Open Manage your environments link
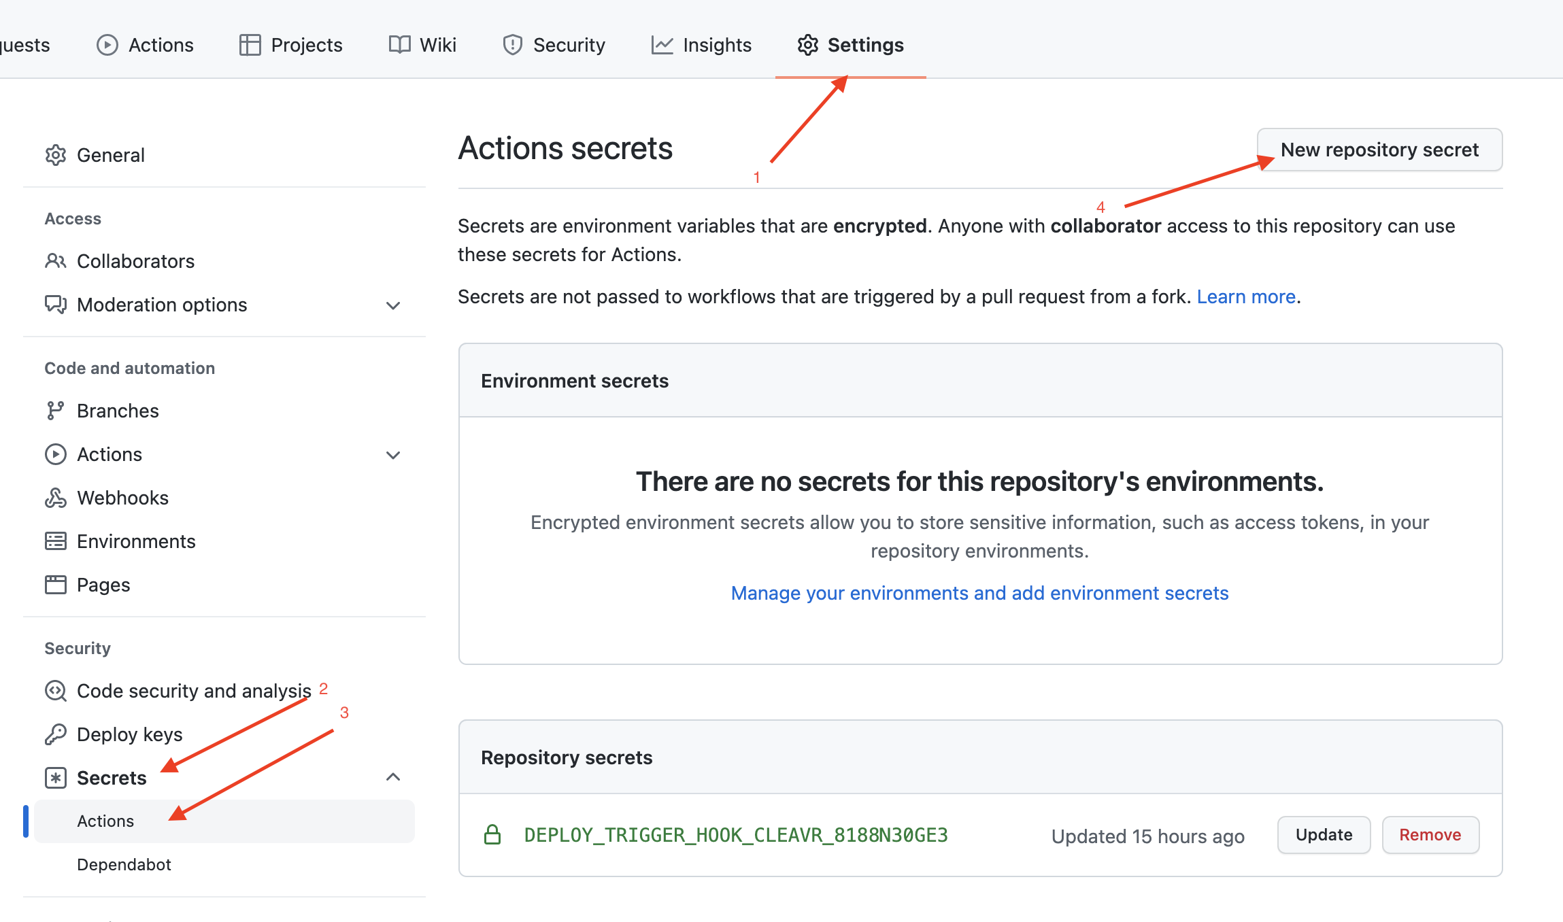 tap(979, 593)
